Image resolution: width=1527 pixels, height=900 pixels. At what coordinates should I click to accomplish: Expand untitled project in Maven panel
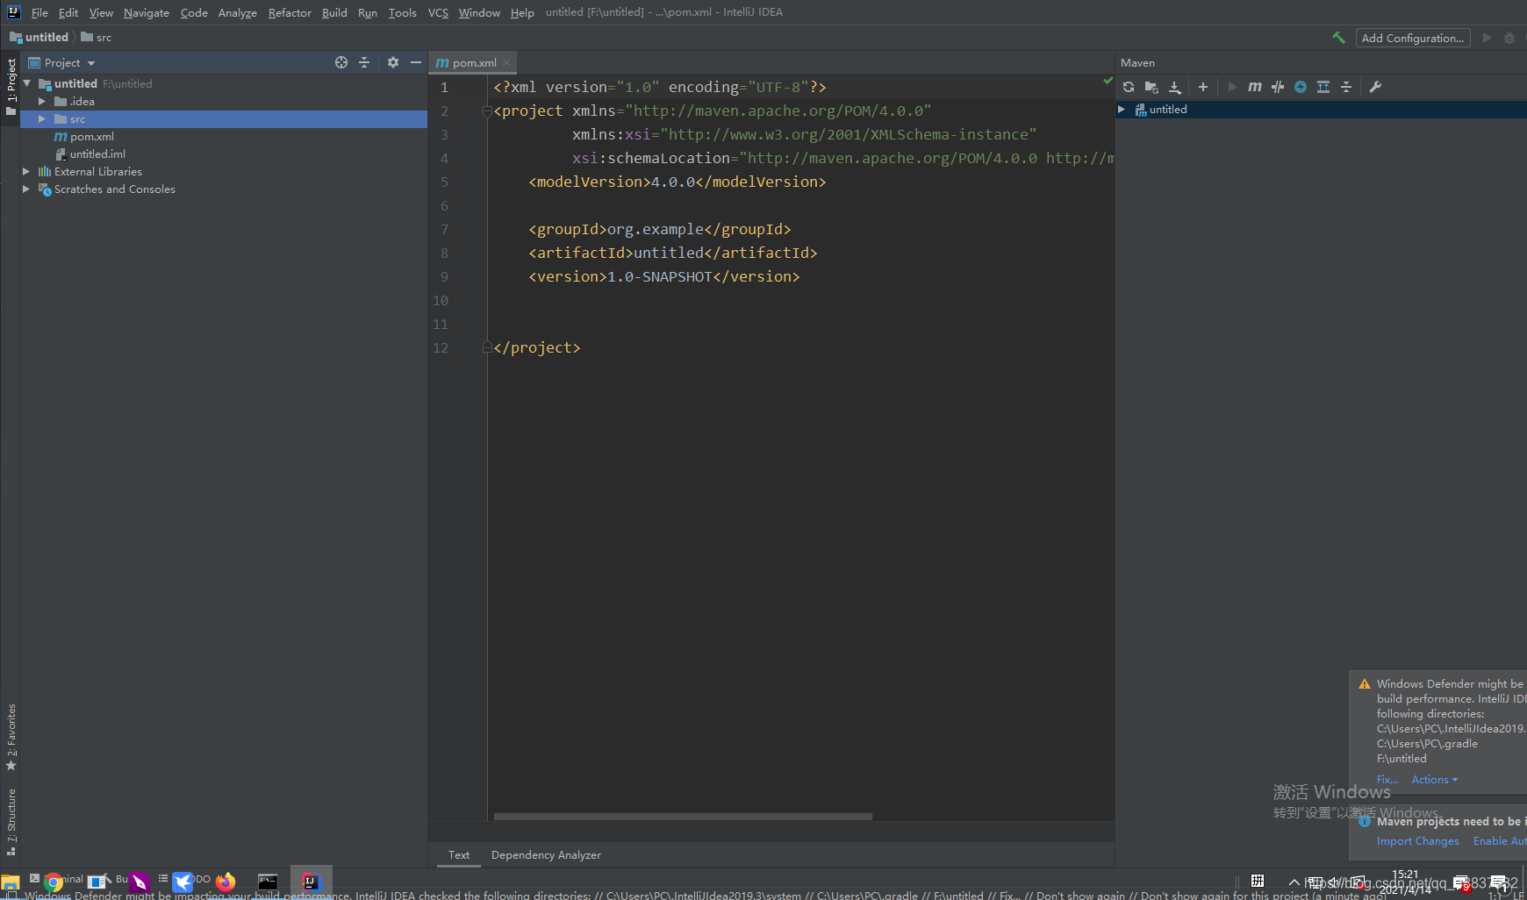coord(1122,110)
